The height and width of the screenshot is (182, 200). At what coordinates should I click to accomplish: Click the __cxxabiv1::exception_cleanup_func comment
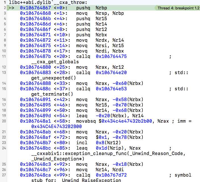(x=108, y=153)
